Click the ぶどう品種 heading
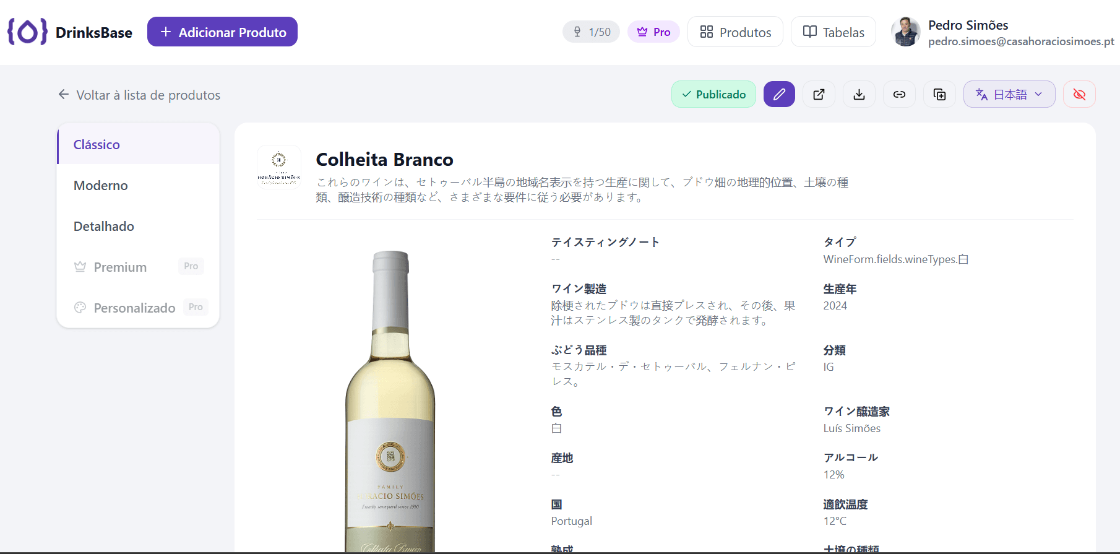This screenshot has height=554, width=1120. pyautogui.click(x=579, y=350)
